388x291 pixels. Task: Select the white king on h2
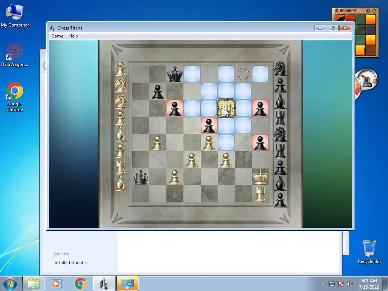tap(260, 177)
